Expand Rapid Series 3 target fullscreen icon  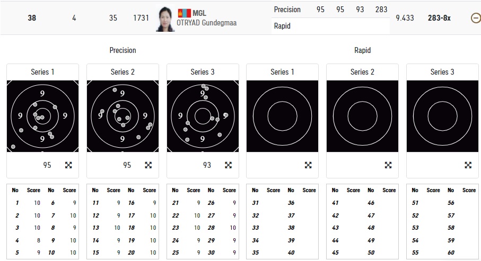tap(468, 165)
